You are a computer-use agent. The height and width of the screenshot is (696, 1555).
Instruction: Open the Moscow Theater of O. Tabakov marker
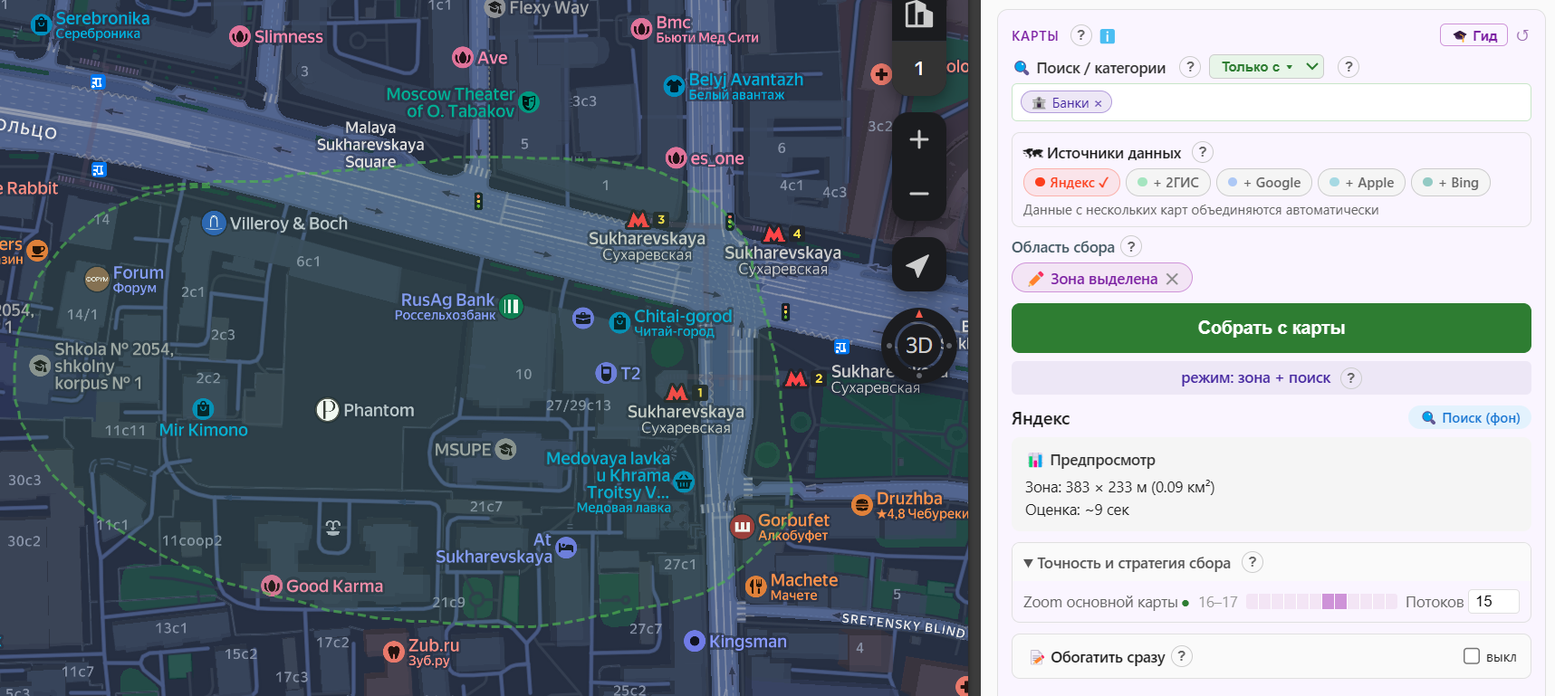point(529,102)
